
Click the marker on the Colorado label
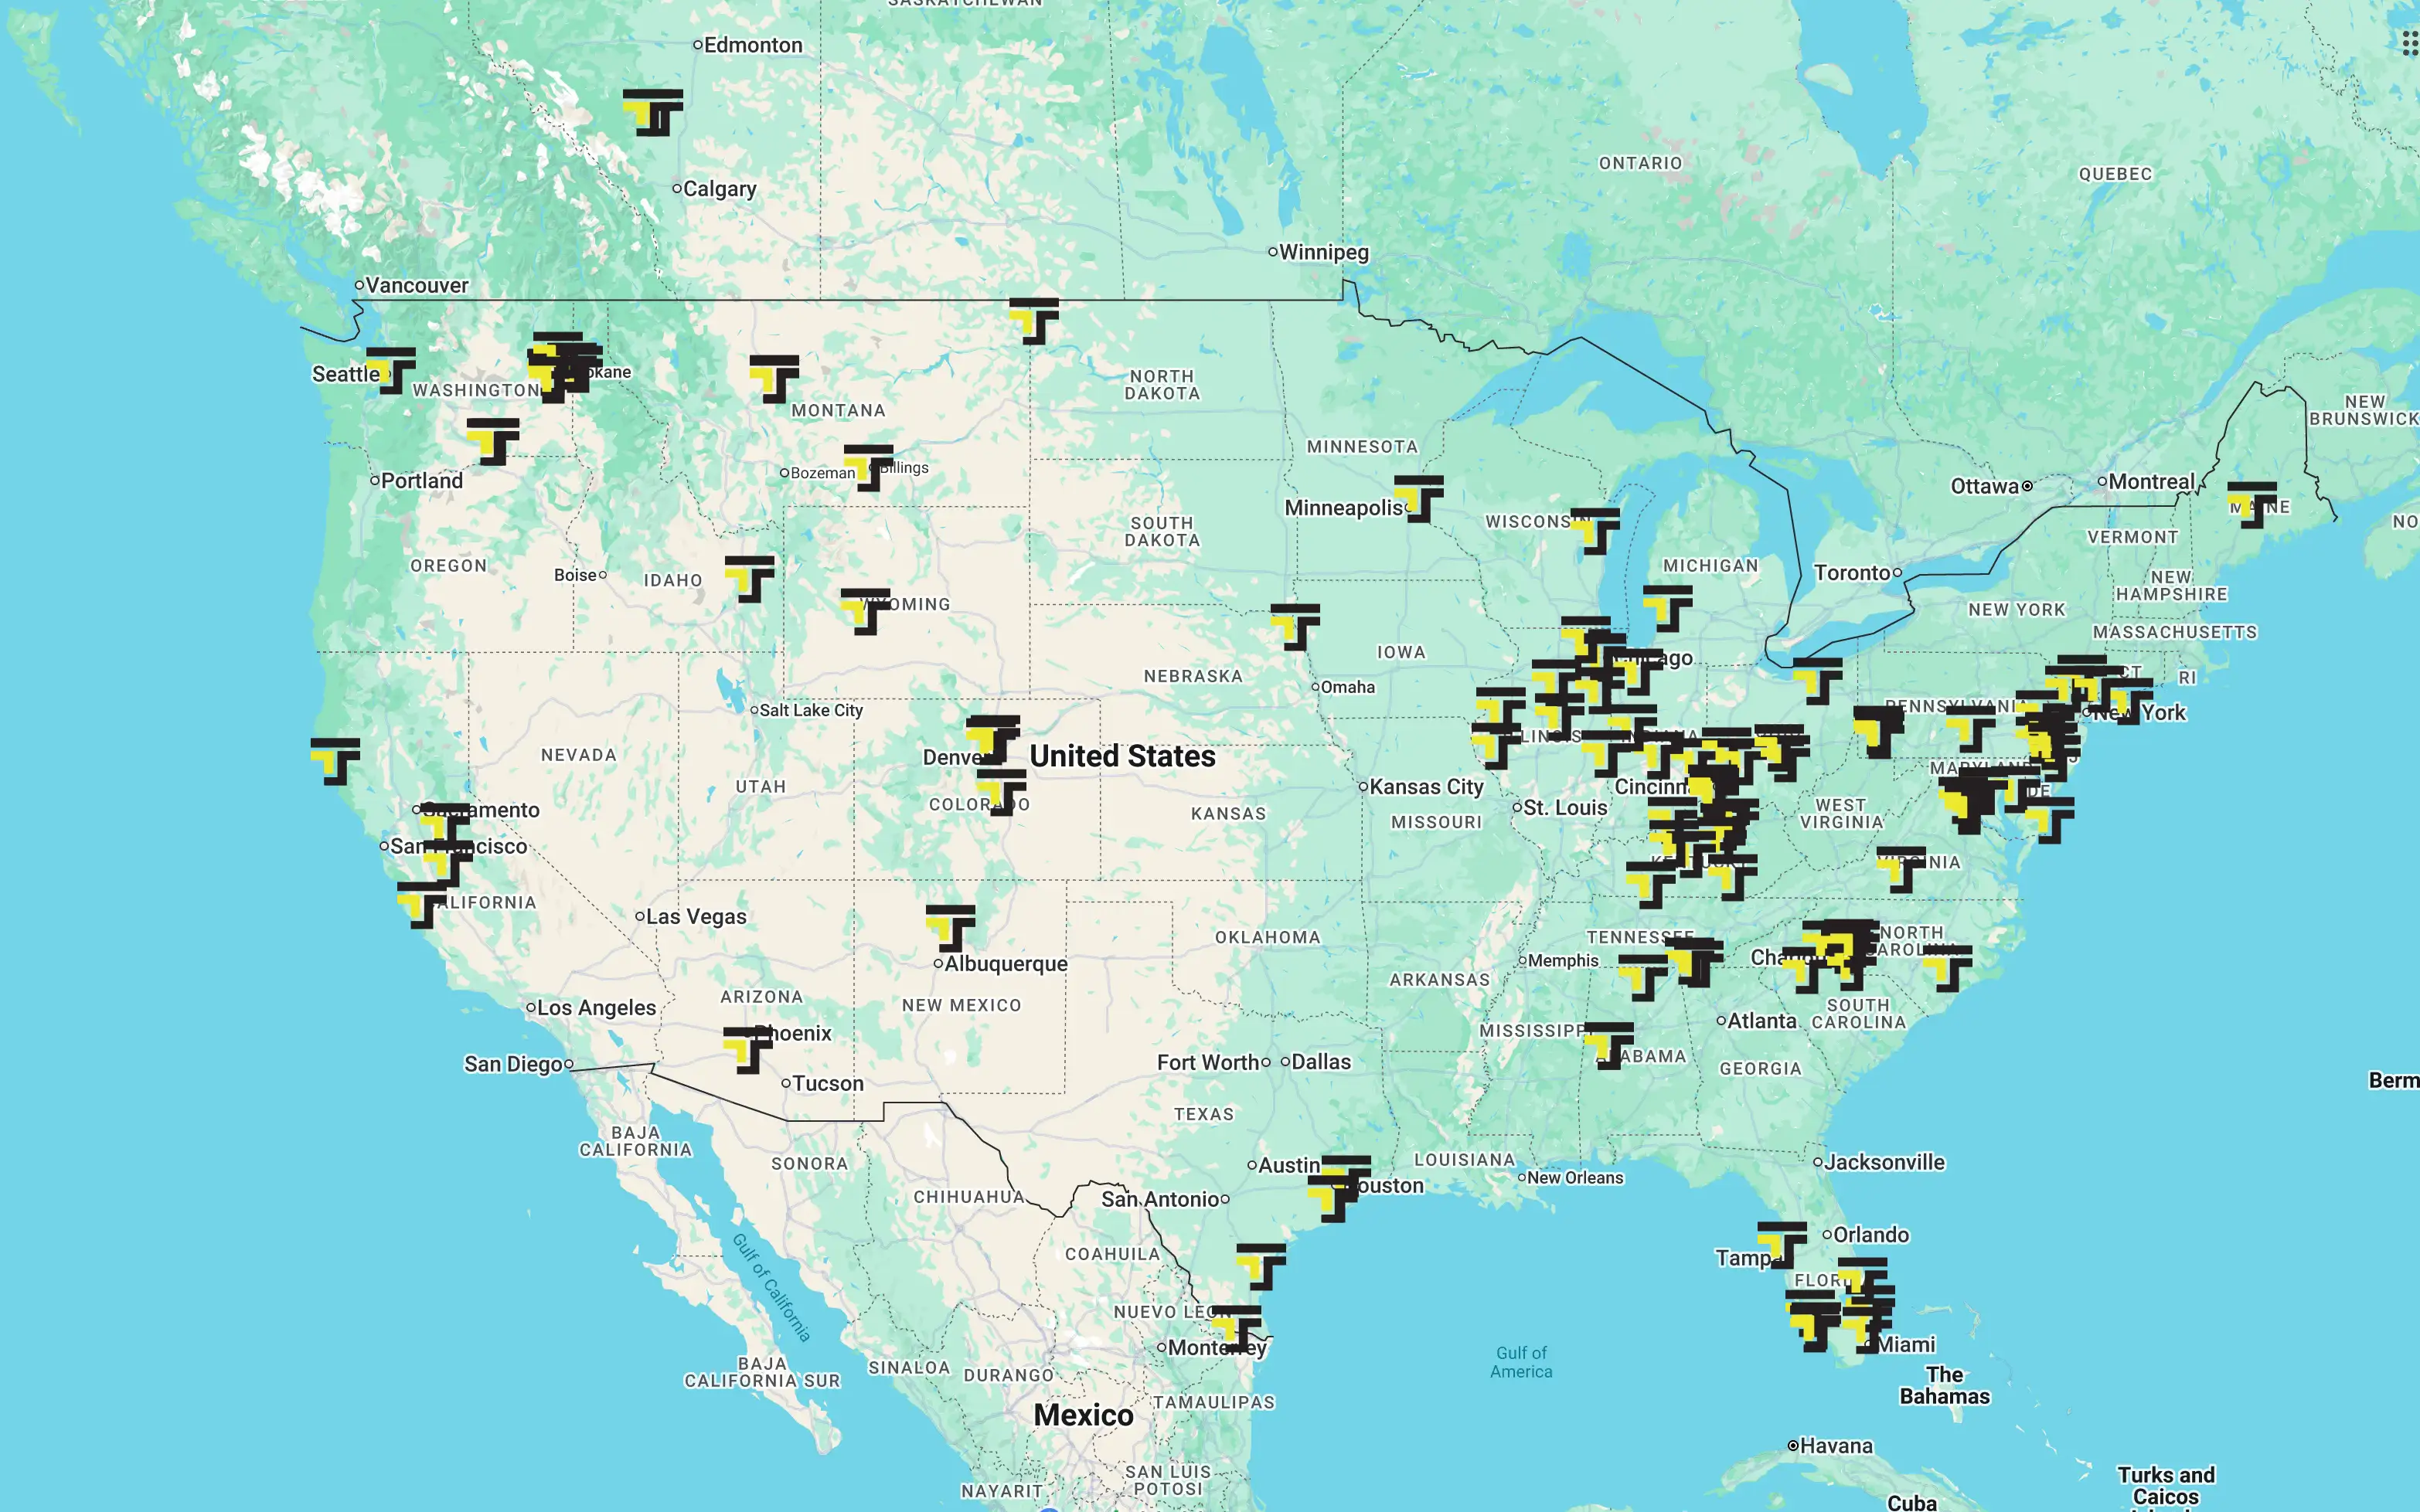point(1002,792)
